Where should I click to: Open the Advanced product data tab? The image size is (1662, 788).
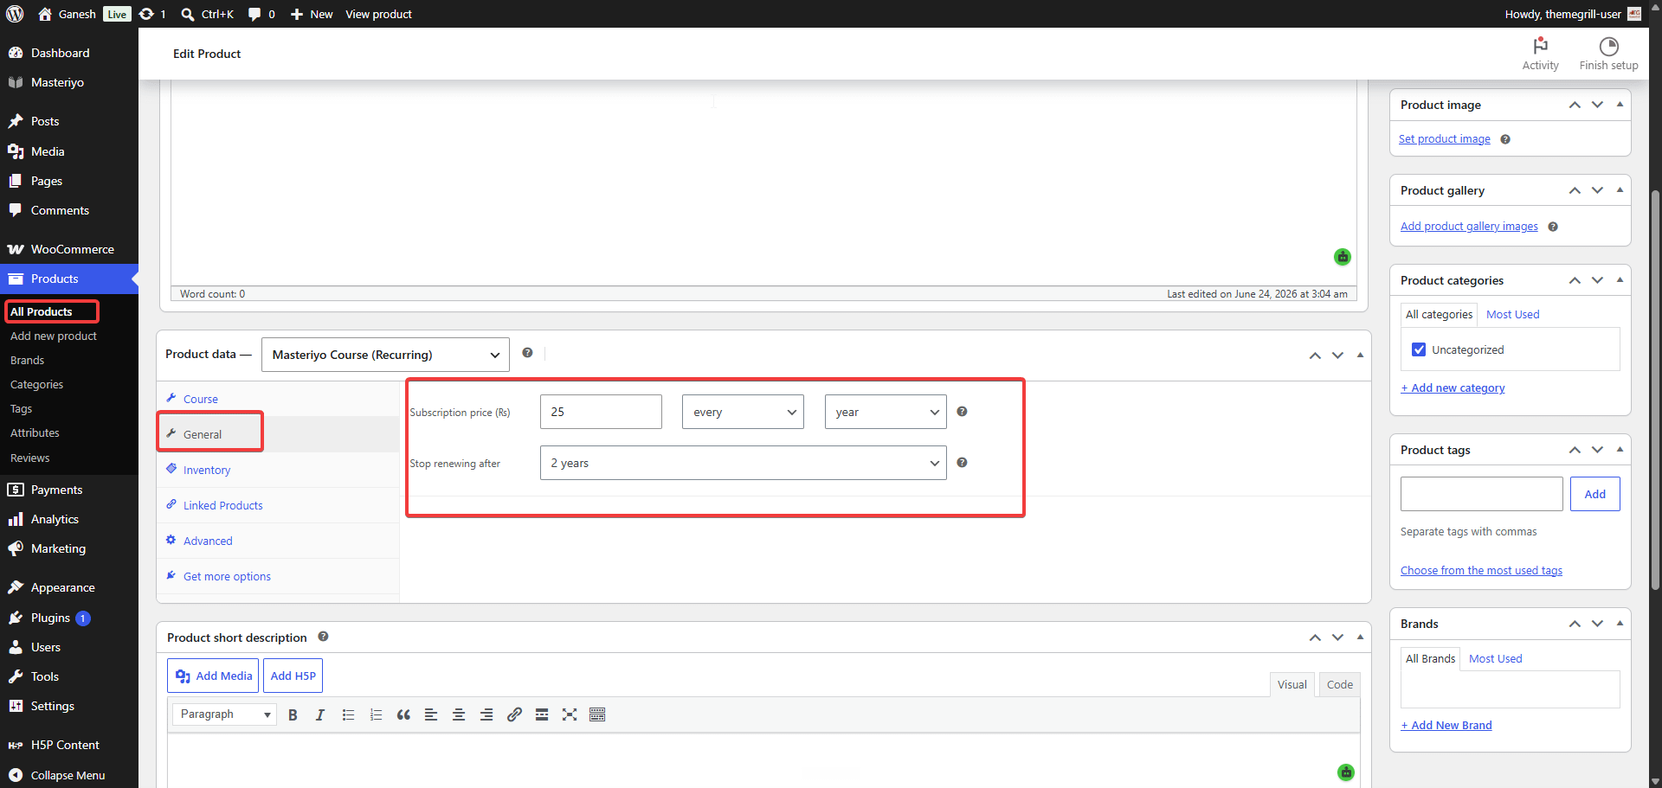click(x=208, y=541)
